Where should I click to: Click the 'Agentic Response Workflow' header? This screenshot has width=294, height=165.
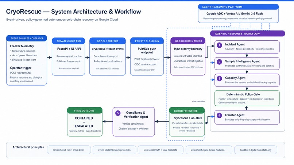pyautogui.click(x=247, y=34)
